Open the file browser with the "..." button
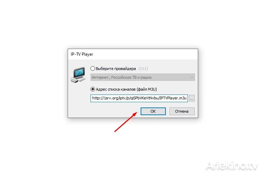This screenshot has width=263, height=175. 192,98
